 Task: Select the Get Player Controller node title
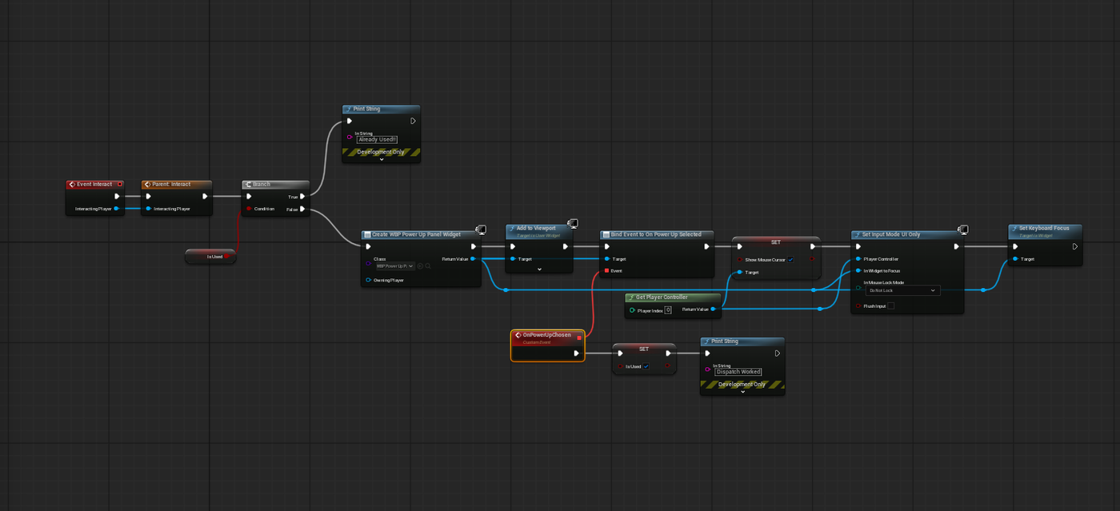coord(662,297)
